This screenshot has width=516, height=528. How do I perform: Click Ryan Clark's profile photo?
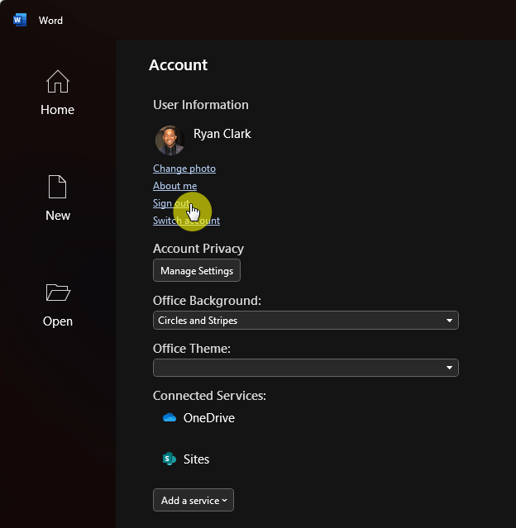pos(170,140)
